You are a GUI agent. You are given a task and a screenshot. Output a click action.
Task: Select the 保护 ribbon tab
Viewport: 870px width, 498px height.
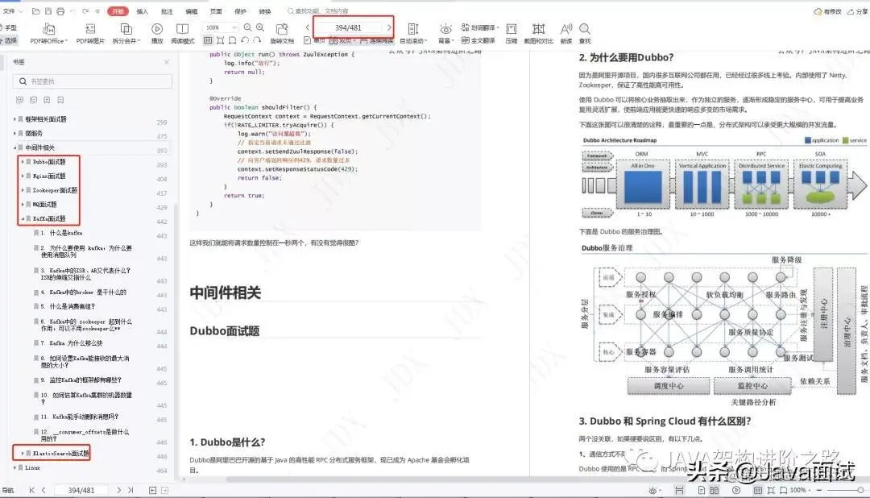240,11
